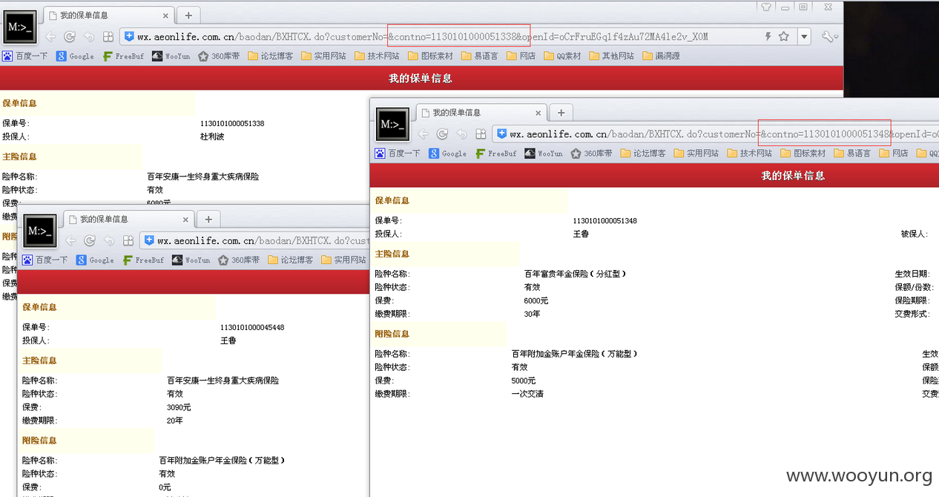Open a new tab in the right window

[561, 113]
